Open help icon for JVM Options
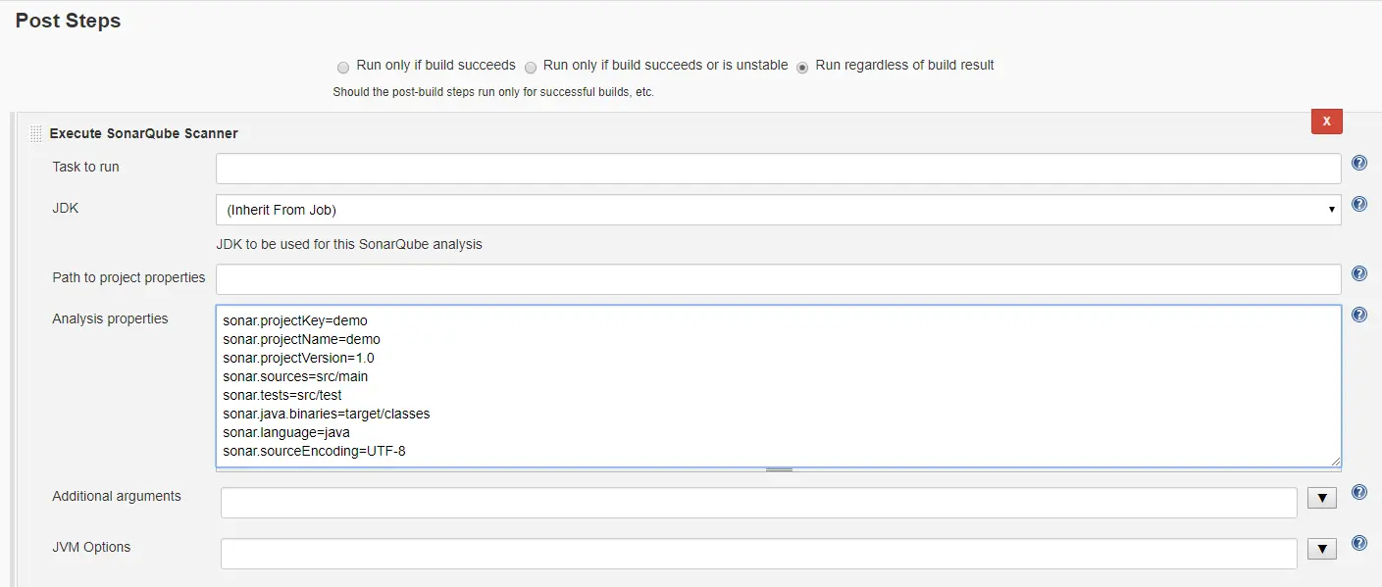Image resolution: width=1382 pixels, height=587 pixels. [x=1359, y=543]
